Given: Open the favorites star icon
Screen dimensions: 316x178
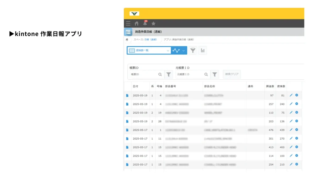Looking at the screenshot, I should [x=153, y=23].
